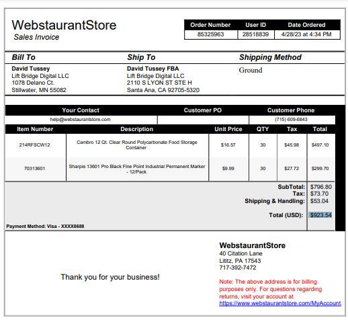
Task: Click the User ID value 28518839
Action: [255, 34]
